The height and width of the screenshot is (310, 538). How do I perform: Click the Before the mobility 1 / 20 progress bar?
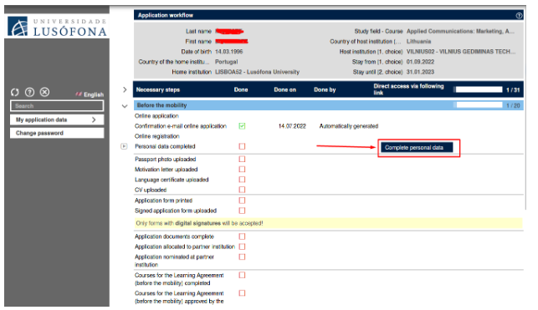(x=479, y=105)
